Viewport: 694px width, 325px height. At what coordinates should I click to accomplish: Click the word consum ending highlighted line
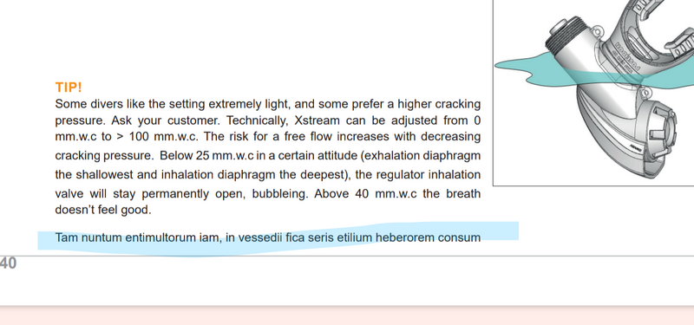tap(459, 237)
